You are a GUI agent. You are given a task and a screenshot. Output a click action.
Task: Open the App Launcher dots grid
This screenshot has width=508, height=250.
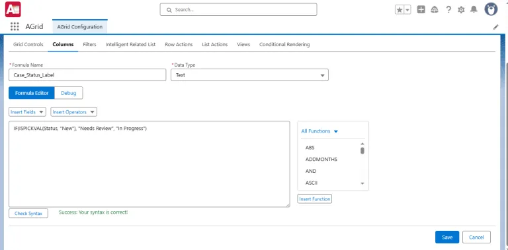[15, 26]
